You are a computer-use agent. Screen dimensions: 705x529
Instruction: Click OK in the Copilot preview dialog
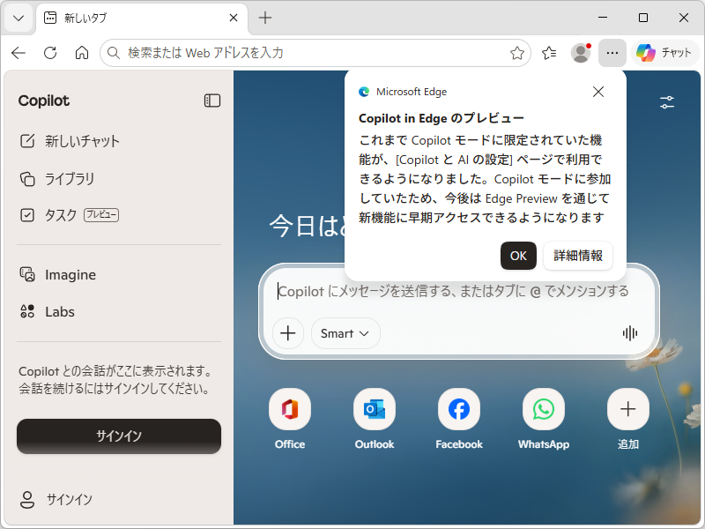click(x=518, y=256)
